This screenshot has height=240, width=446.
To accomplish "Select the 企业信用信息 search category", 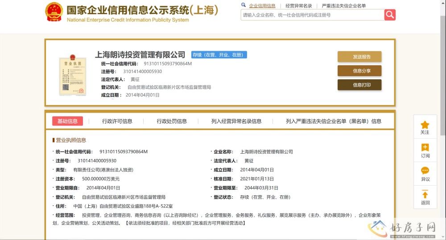I will [262, 6].
